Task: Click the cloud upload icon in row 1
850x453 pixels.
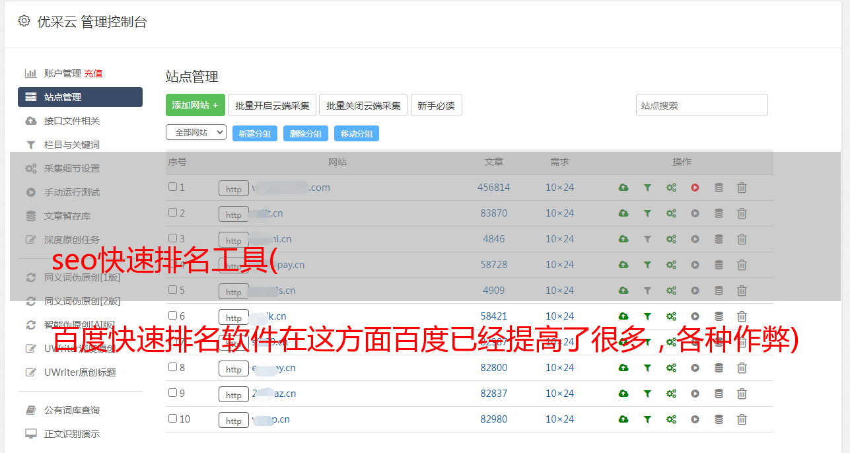Action: pos(623,188)
